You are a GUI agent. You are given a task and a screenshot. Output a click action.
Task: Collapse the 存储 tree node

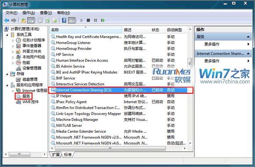tap(7, 74)
